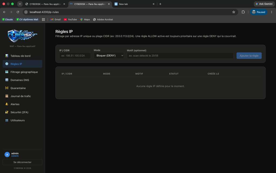Screen dimensions: 276x173
Task: Click the browser forward arrow
Action: [11, 12]
